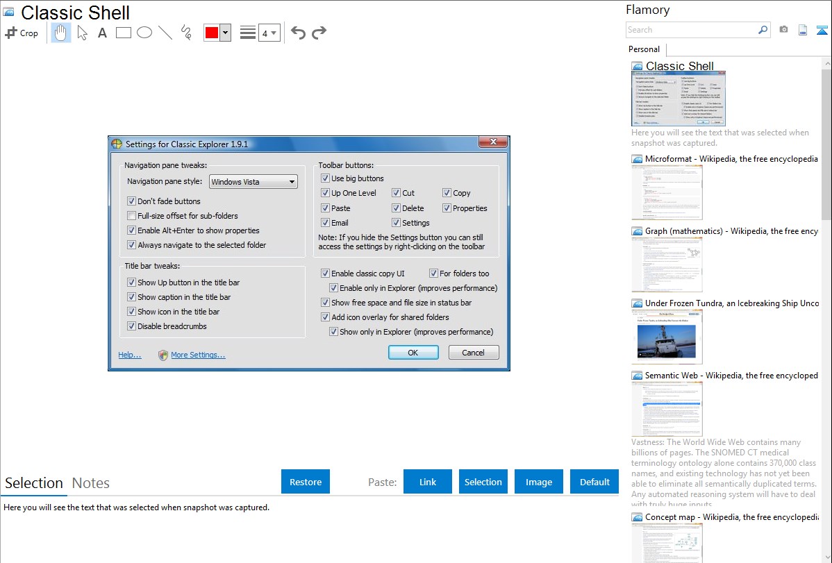Screen dimensions: 832x563
Task: Toggle Show icon in the title bar
Action: point(131,312)
